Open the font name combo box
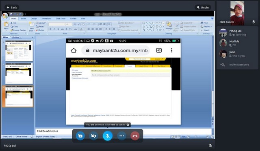Viewport: 260px width, 151px height. 57,24
